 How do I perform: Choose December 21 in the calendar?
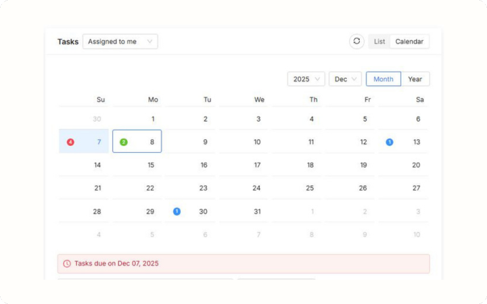click(x=84, y=188)
